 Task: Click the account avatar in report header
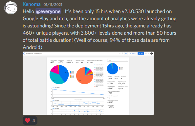151,54
